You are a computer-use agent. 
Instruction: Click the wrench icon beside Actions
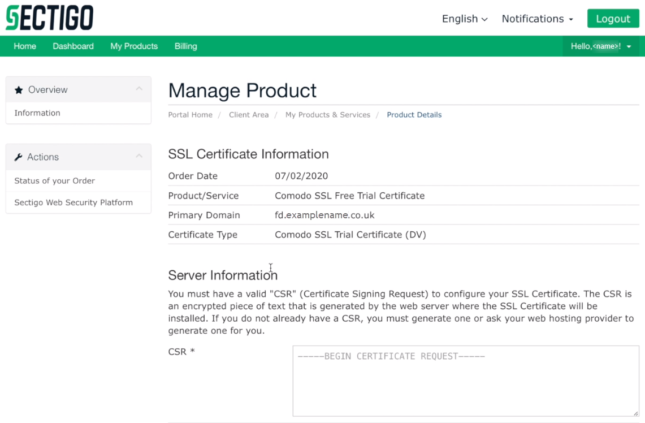click(19, 157)
